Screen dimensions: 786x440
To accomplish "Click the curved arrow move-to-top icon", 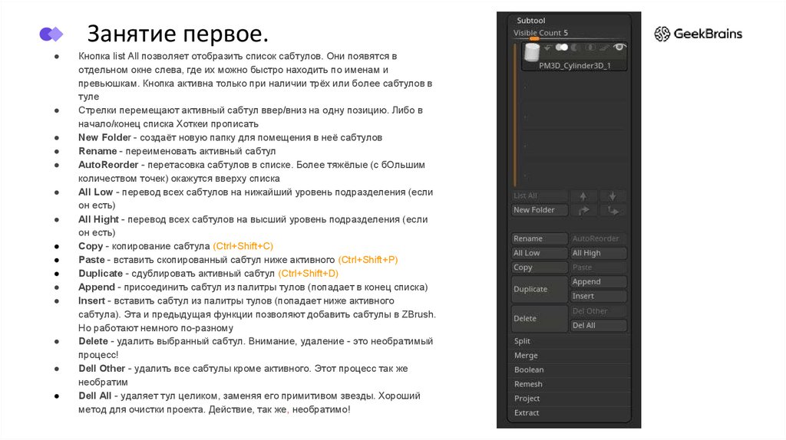I will (x=583, y=210).
